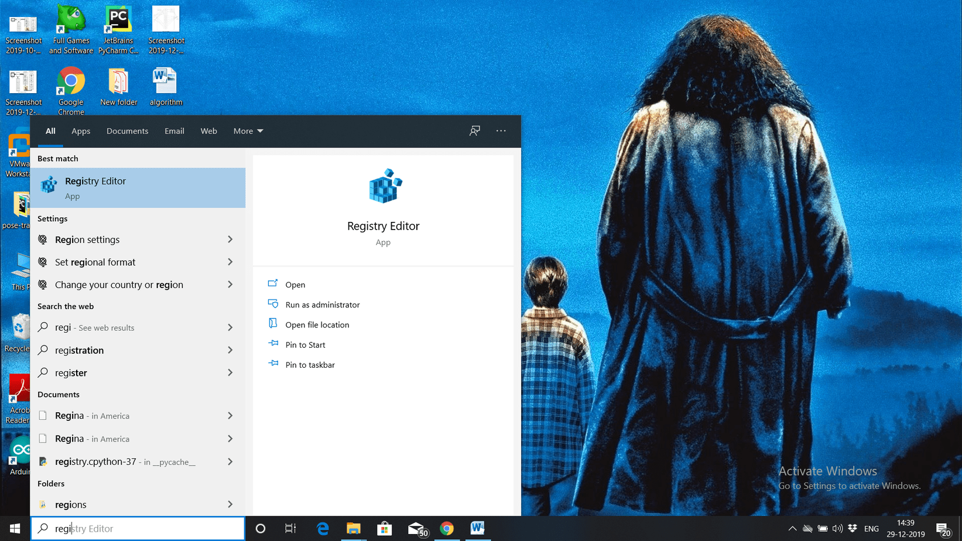Click the taskbar search input field
The height and width of the screenshot is (541, 962).
(x=138, y=528)
